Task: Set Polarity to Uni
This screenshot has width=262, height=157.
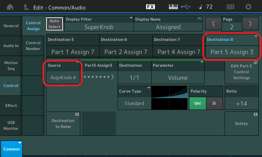Action: coord(197,103)
